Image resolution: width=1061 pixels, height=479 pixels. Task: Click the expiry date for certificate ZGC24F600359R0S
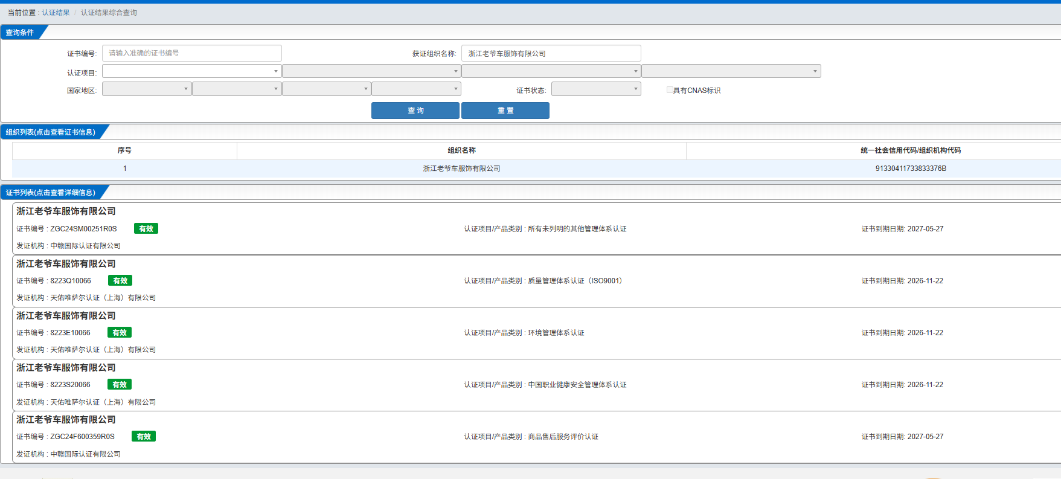[925, 437]
